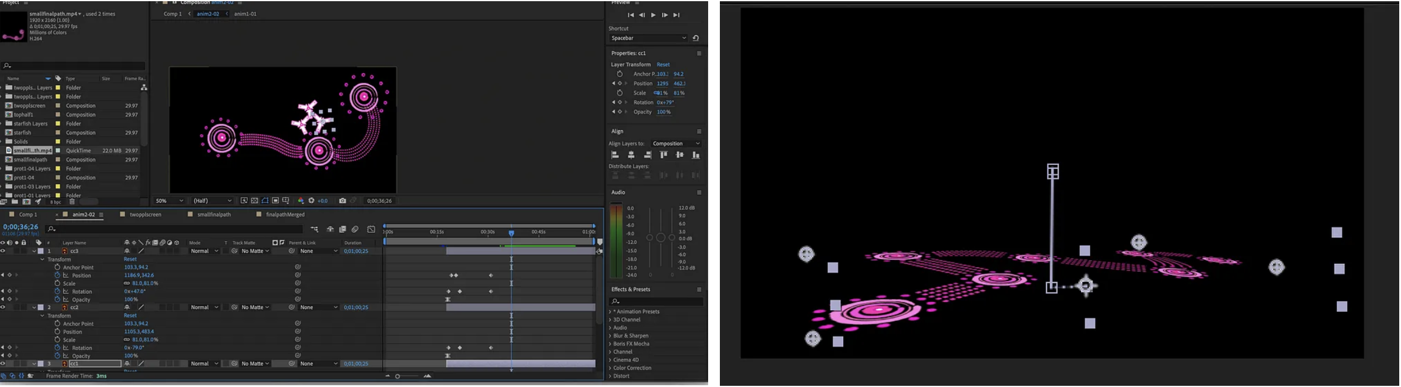The width and height of the screenshot is (1401, 387).
Task: Toggle the shy switch for layer cc3
Action: pos(127,251)
